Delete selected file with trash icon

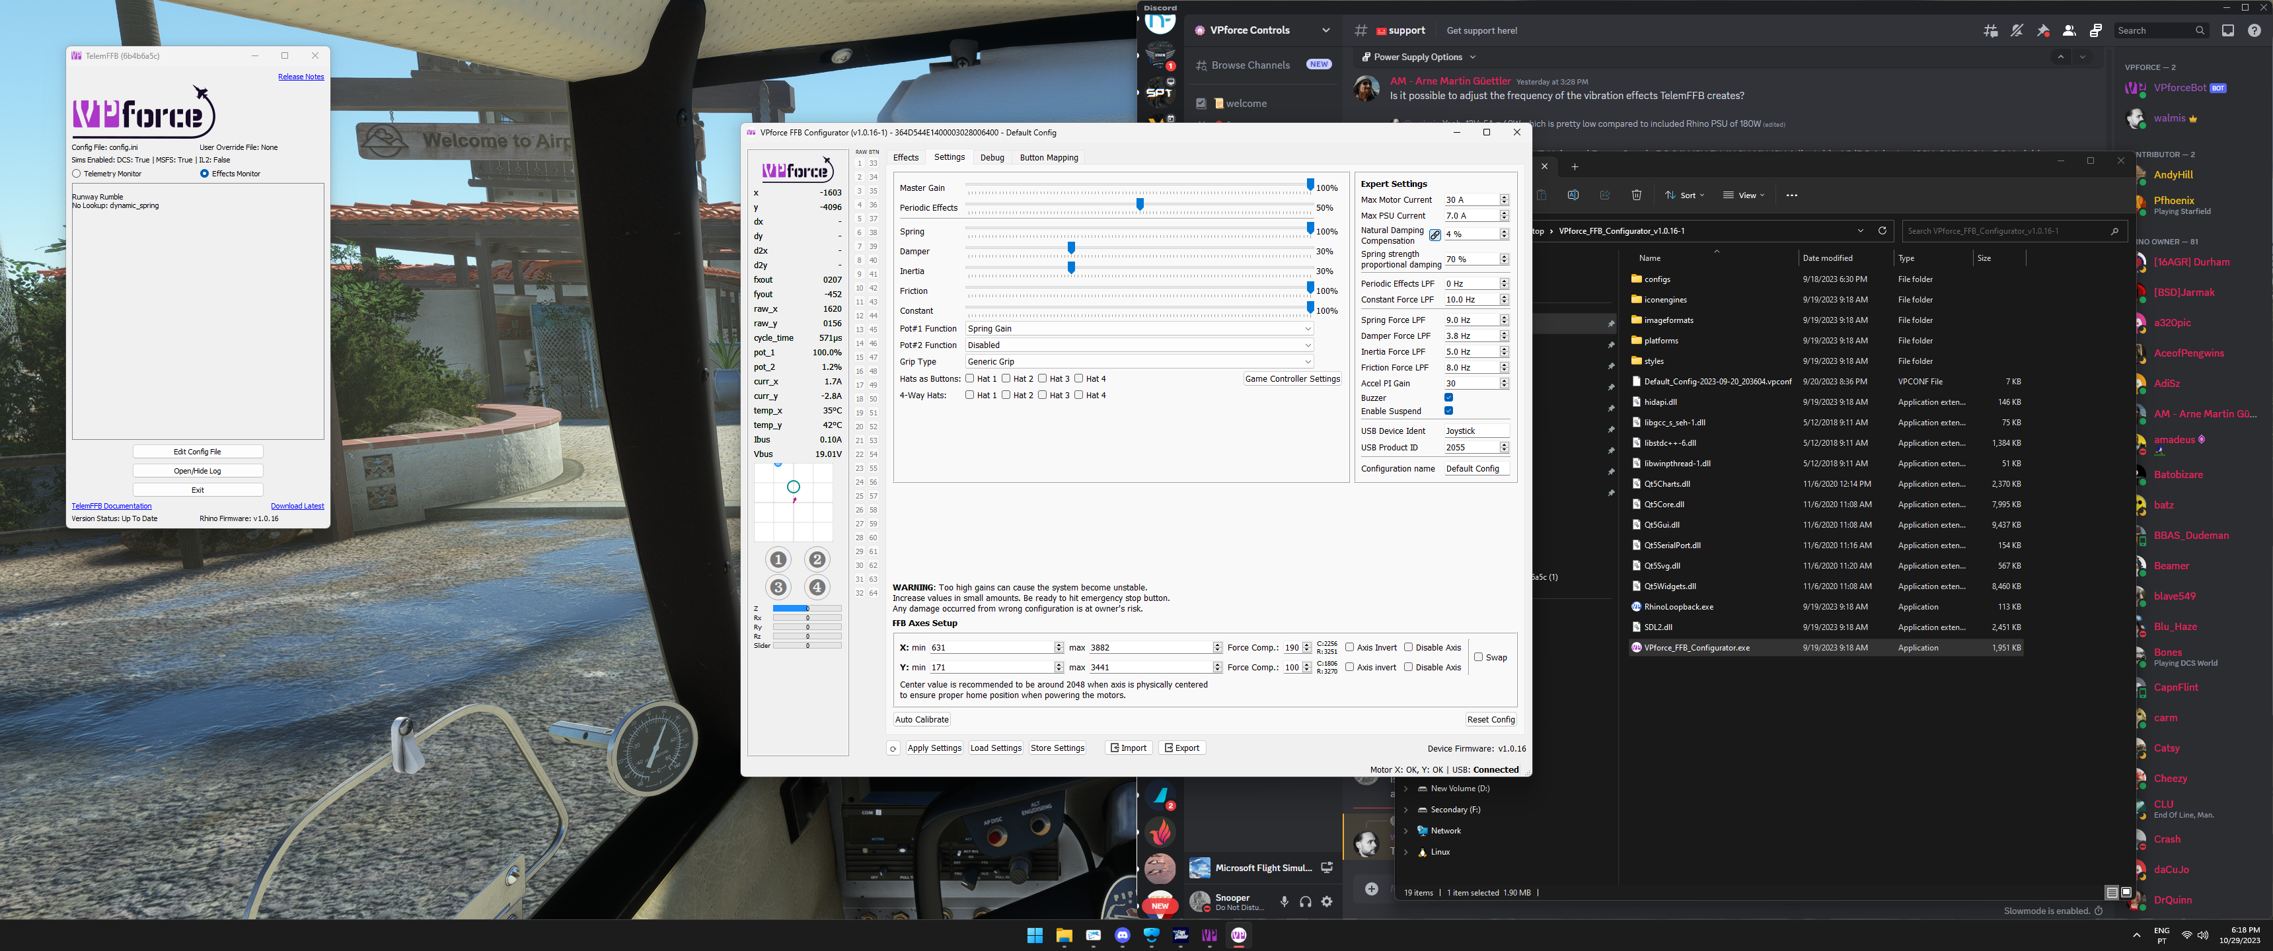1636,195
